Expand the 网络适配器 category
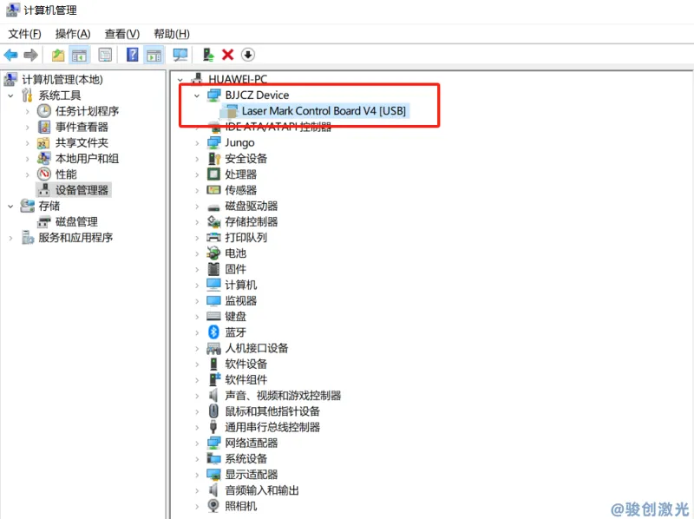 click(197, 443)
